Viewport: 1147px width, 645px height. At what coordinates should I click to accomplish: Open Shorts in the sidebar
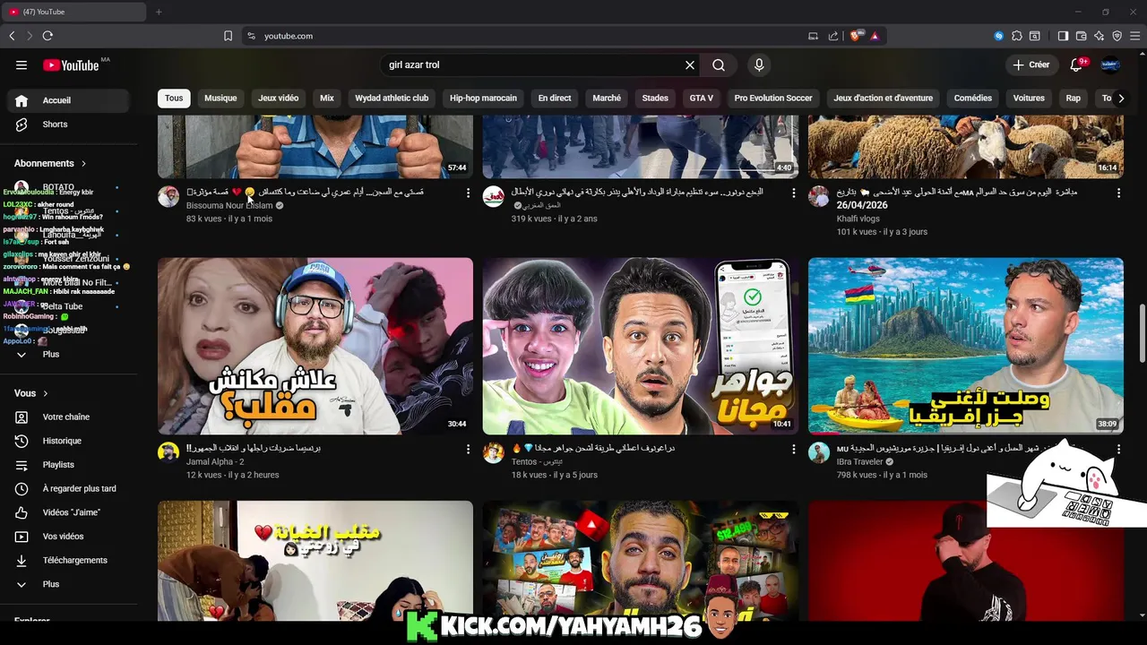69,125
